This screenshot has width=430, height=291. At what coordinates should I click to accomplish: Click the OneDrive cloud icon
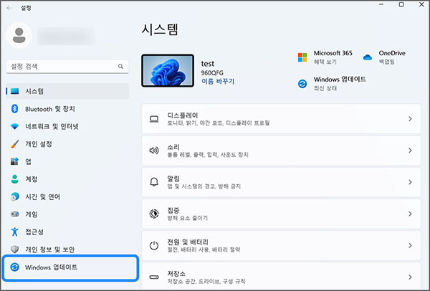[x=368, y=57]
